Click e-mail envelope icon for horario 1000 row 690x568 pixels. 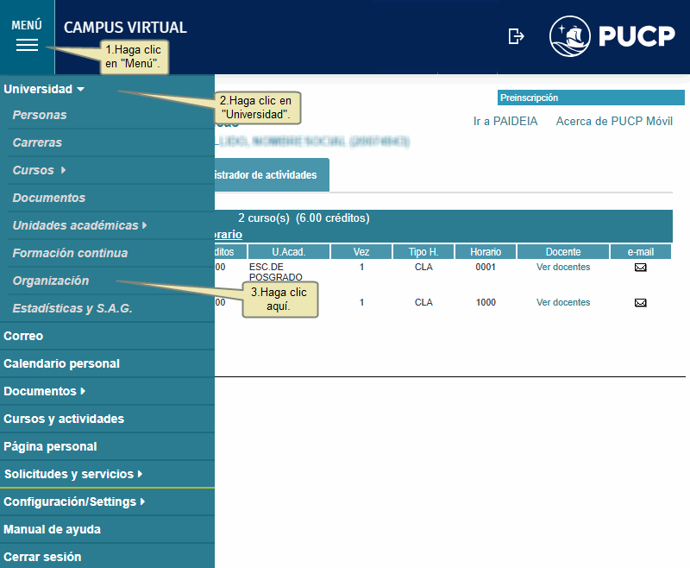click(640, 302)
